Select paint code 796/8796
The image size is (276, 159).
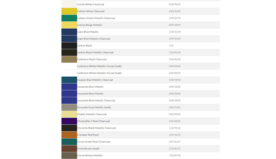pyautogui.click(x=175, y=156)
